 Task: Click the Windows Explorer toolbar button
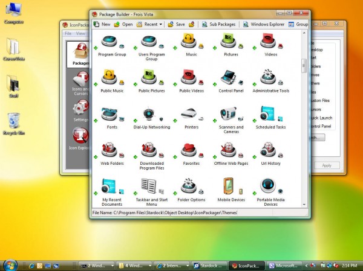pyautogui.click(x=264, y=24)
